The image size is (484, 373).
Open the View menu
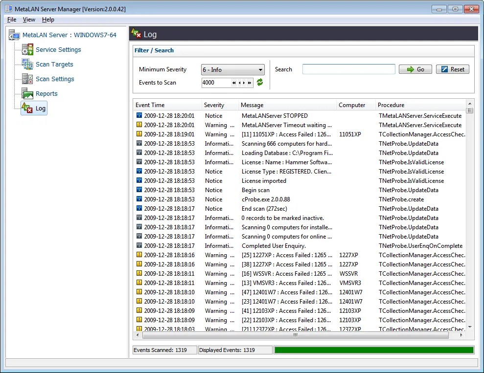pos(29,20)
